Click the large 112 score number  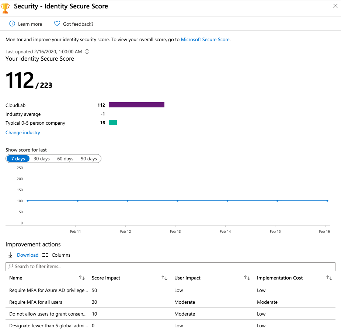pos(20,80)
